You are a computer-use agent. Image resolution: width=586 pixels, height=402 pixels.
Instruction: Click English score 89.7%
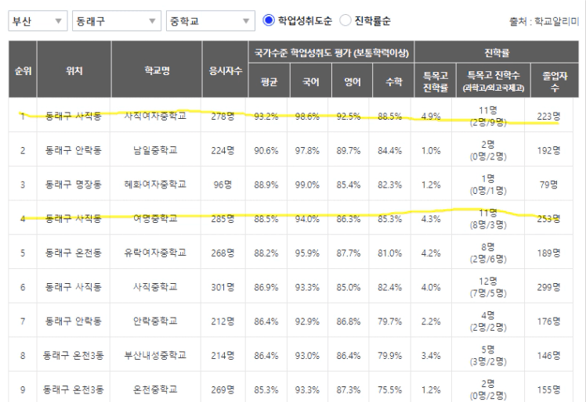pos(349,151)
